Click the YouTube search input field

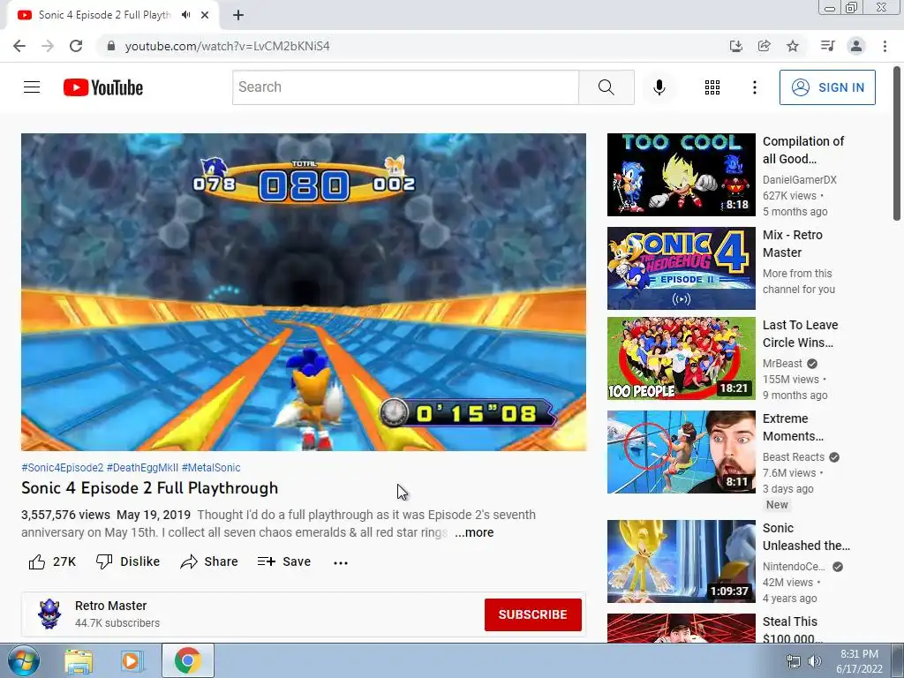click(x=405, y=87)
